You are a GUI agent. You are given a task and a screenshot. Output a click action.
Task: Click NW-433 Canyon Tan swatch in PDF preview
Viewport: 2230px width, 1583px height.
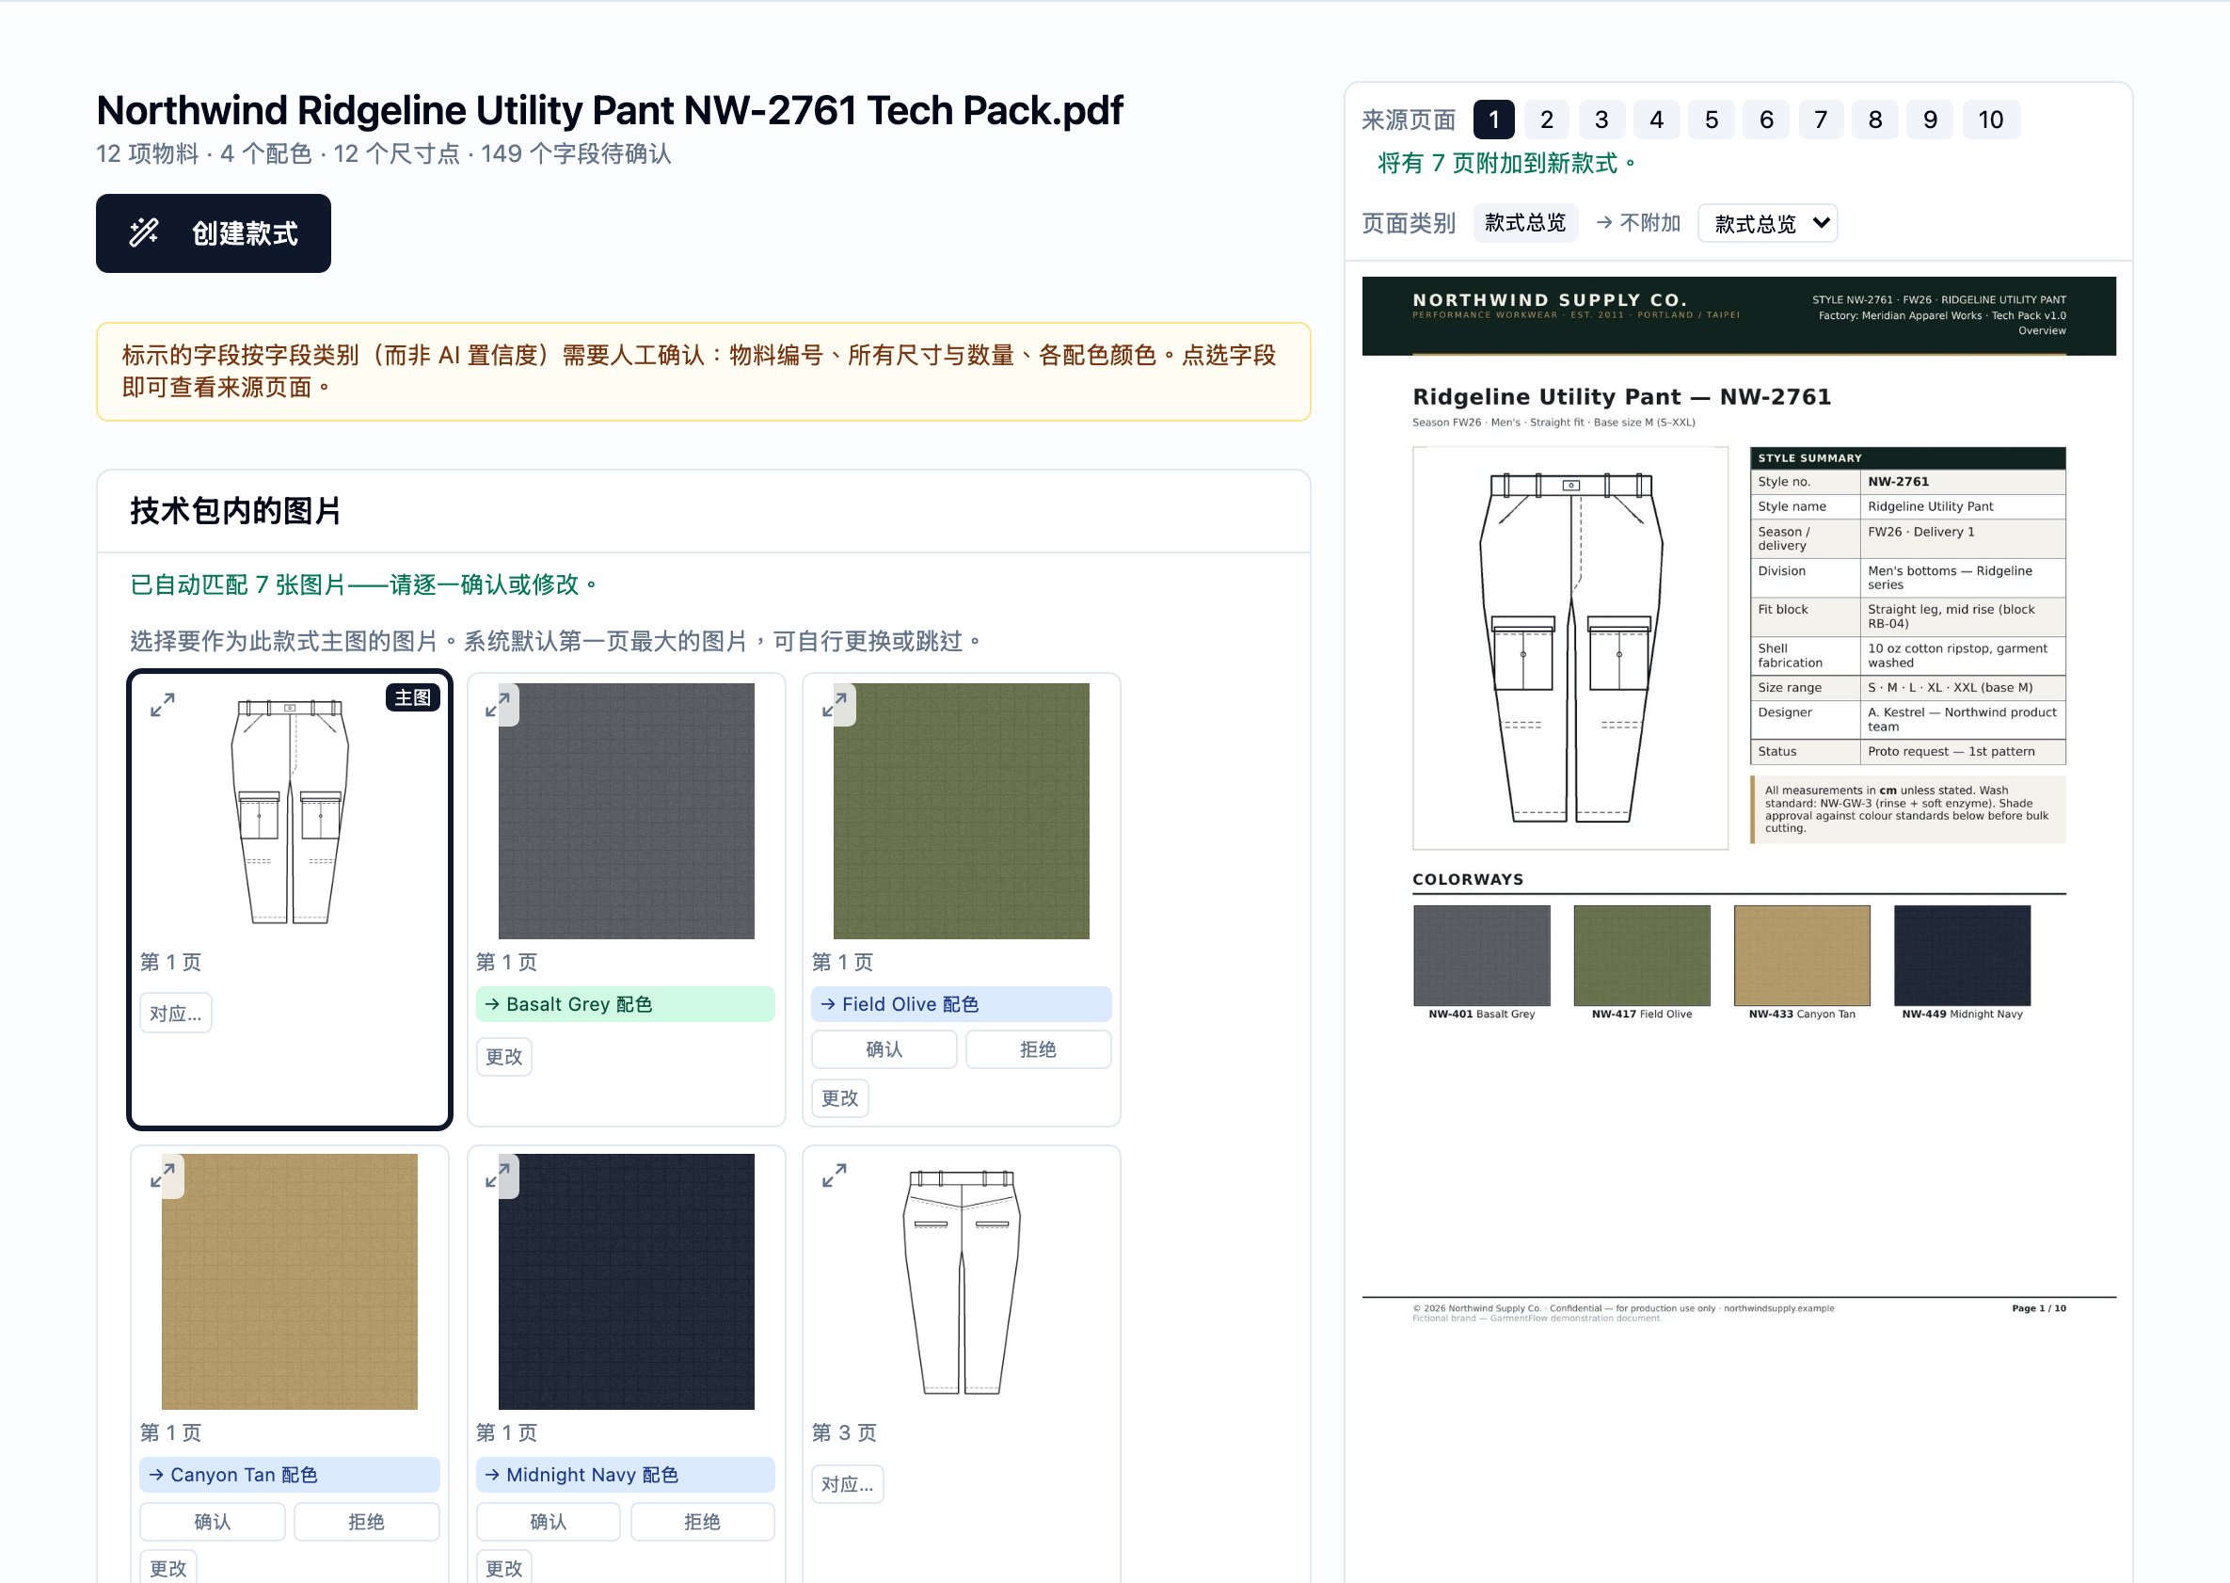[1802, 955]
